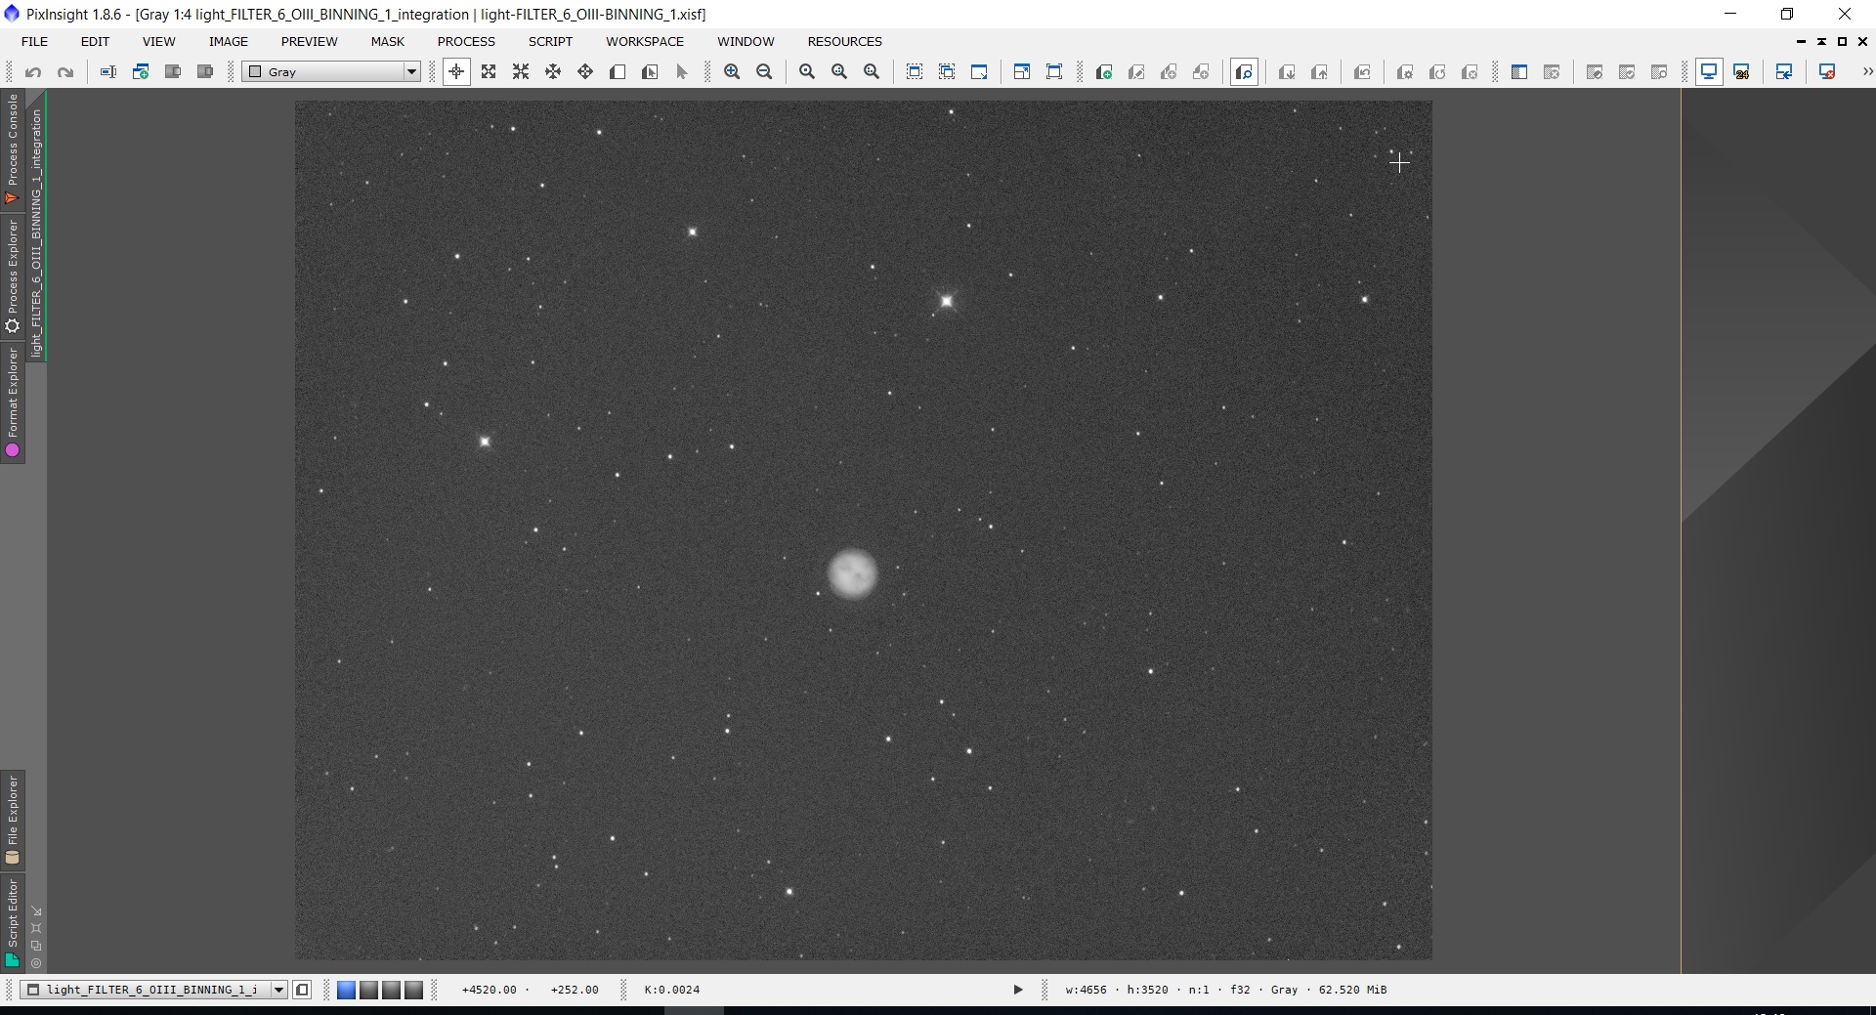Click the Zoom Out magnifier minus icon
This screenshot has width=1876, height=1015.
(764, 72)
